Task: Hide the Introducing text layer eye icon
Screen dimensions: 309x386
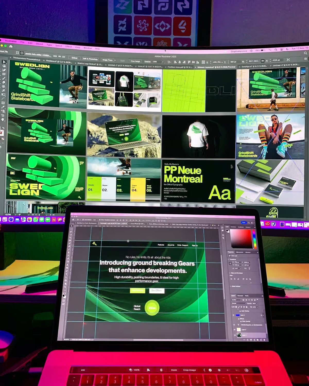Action: (234, 325)
